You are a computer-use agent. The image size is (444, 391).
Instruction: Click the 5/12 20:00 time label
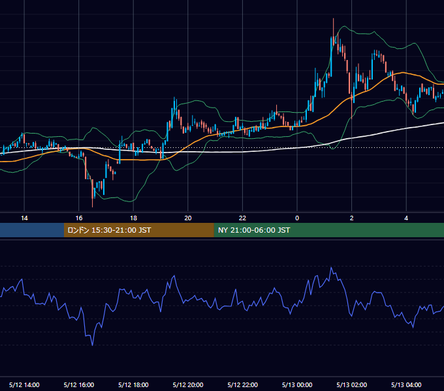tap(188, 384)
